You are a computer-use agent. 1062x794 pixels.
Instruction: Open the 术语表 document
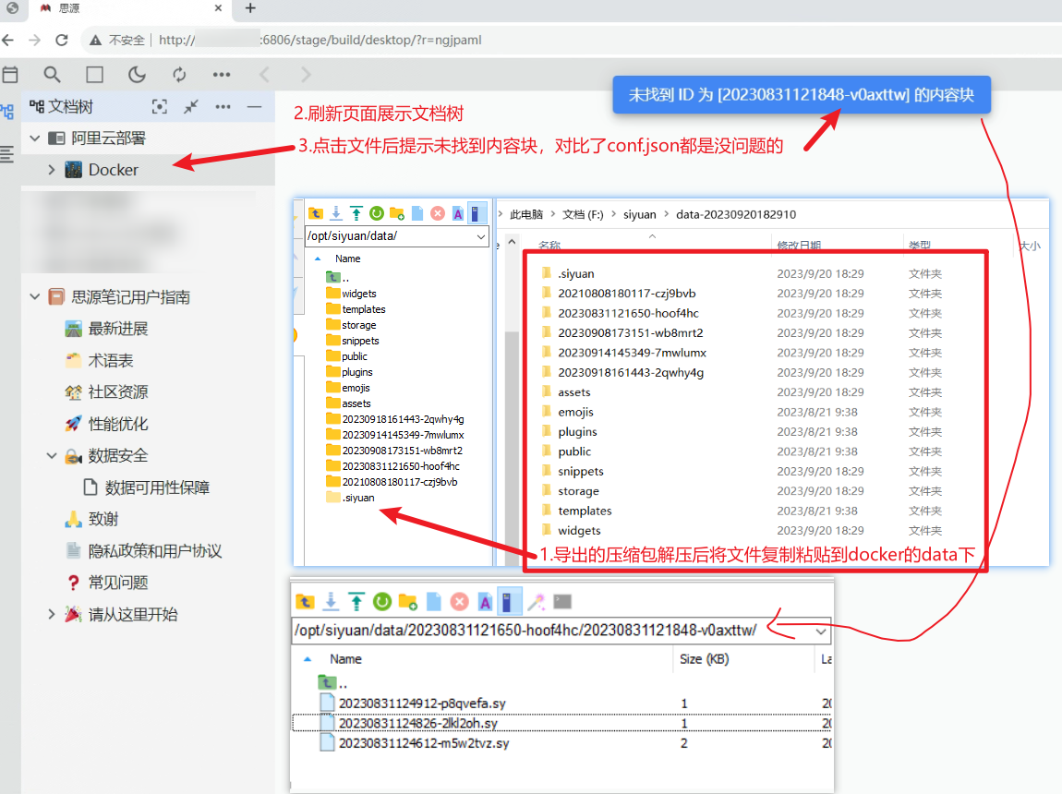click(x=111, y=360)
